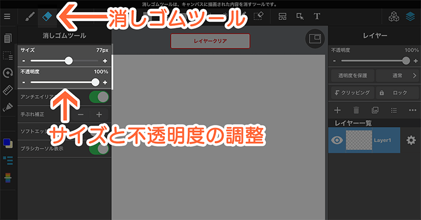The image size is (421, 220).
Task: Click the レイヤークリア button
Action: [x=210, y=41]
